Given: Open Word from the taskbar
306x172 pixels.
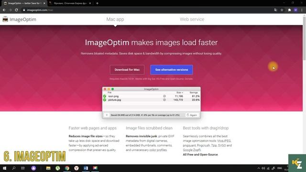Looking at the screenshot, I should tap(86, 168).
